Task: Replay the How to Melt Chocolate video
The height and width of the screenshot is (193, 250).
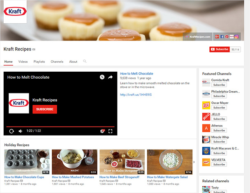Action: [x=12, y=131]
